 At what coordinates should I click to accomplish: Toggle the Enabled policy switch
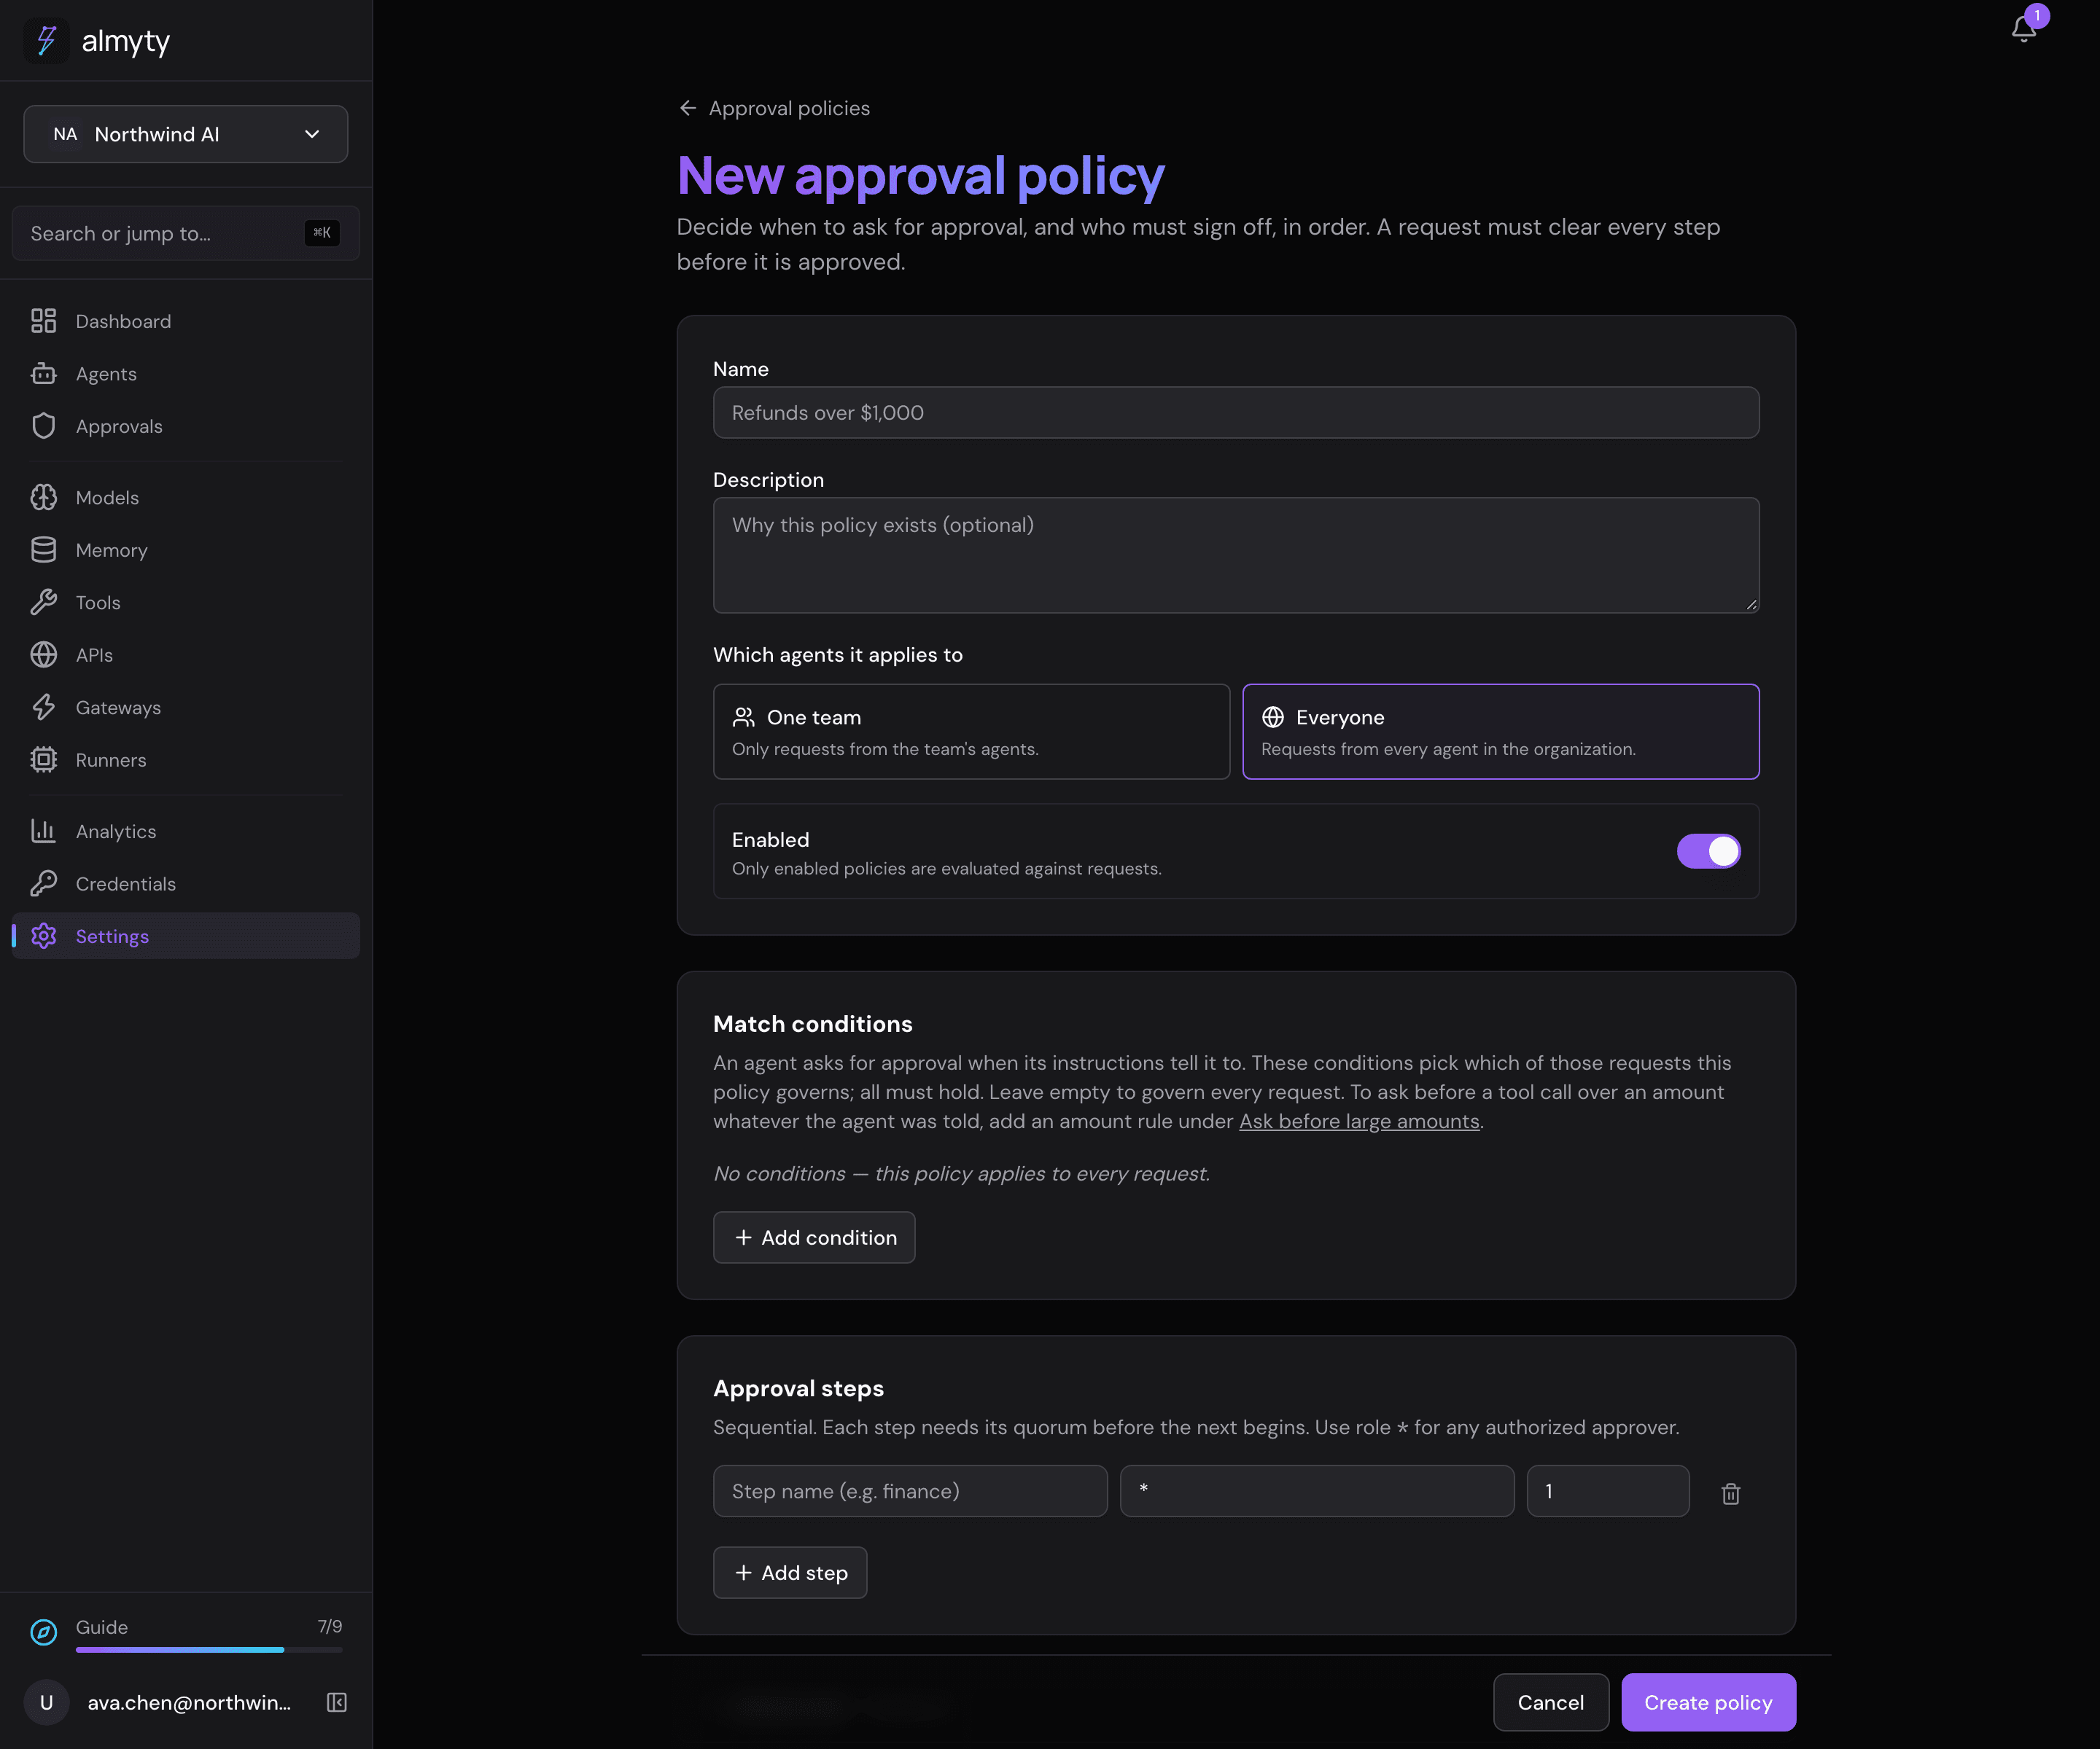point(1709,851)
